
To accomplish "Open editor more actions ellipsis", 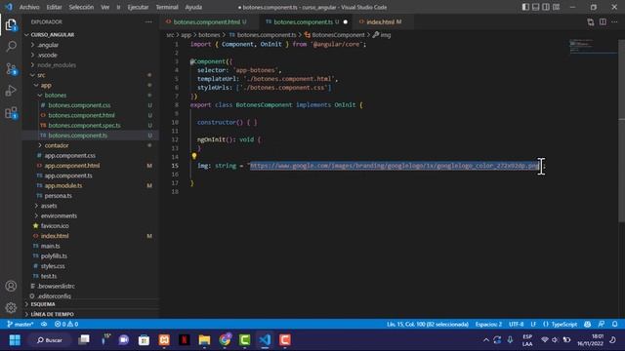I will pos(614,21).
